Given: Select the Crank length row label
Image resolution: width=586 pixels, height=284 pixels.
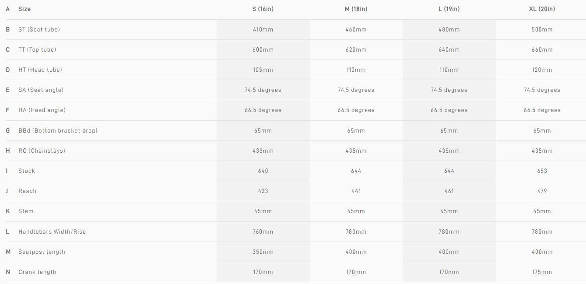Looking at the screenshot, I should coord(37,272).
